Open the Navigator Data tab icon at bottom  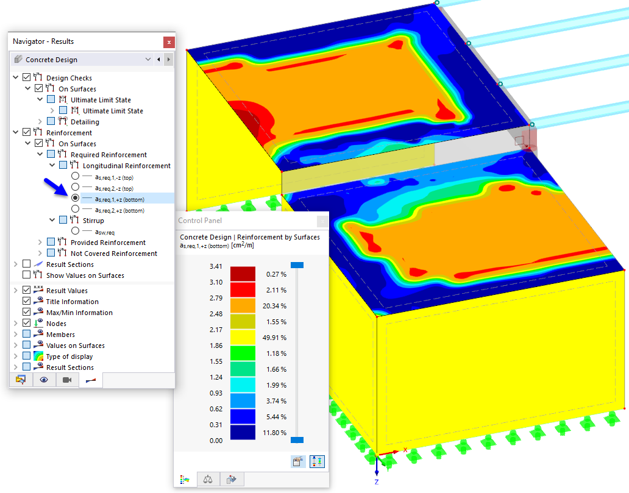(x=21, y=380)
